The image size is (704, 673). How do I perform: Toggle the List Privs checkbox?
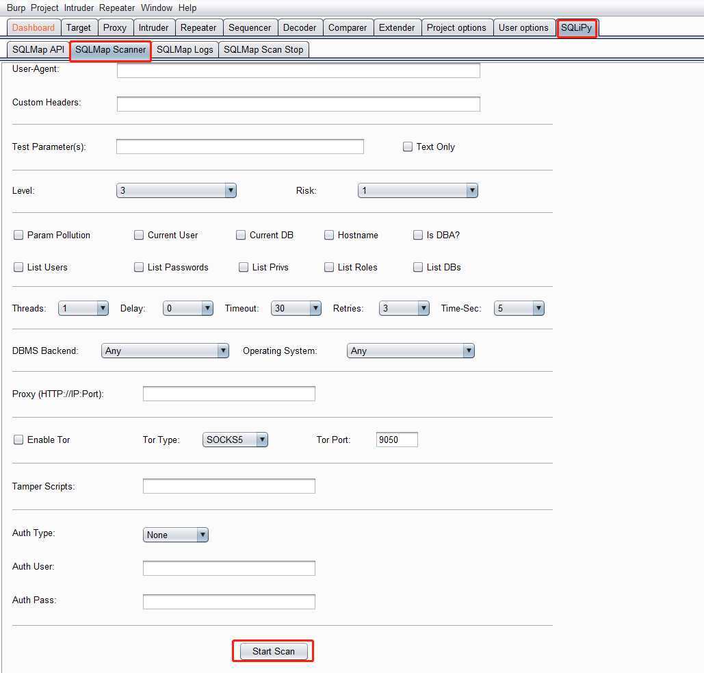[x=244, y=267]
